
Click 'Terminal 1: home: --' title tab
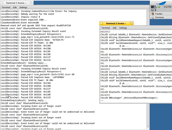click(x=16, y=3)
